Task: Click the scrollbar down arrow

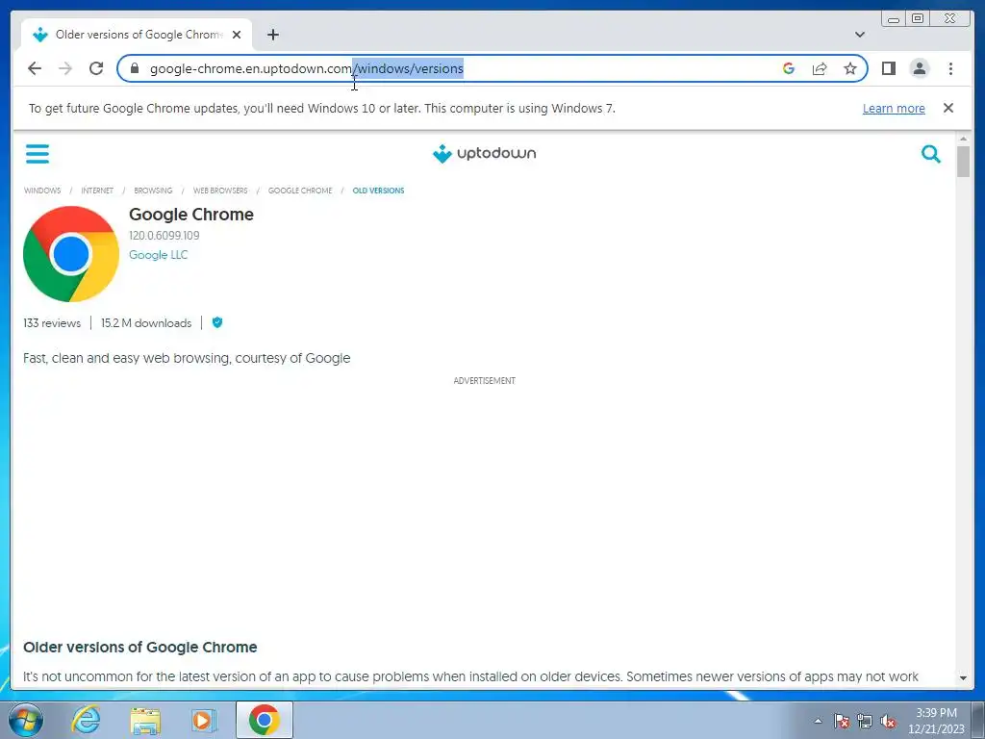Action: tap(963, 678)
